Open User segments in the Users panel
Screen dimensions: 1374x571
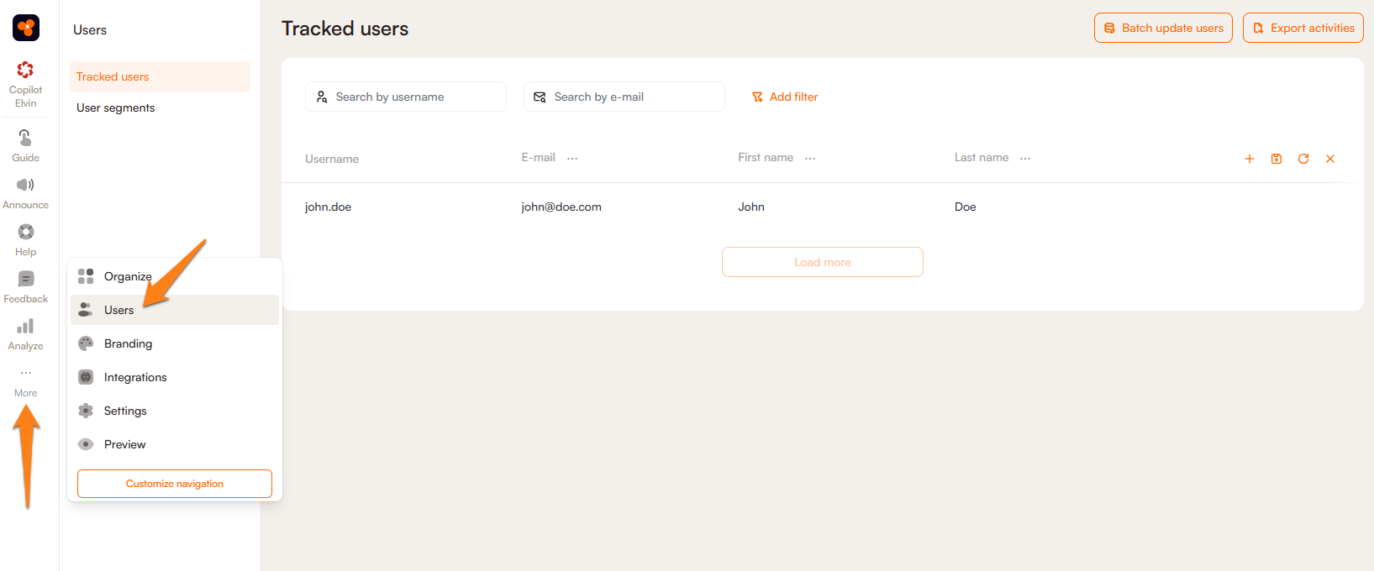[116, 107]
